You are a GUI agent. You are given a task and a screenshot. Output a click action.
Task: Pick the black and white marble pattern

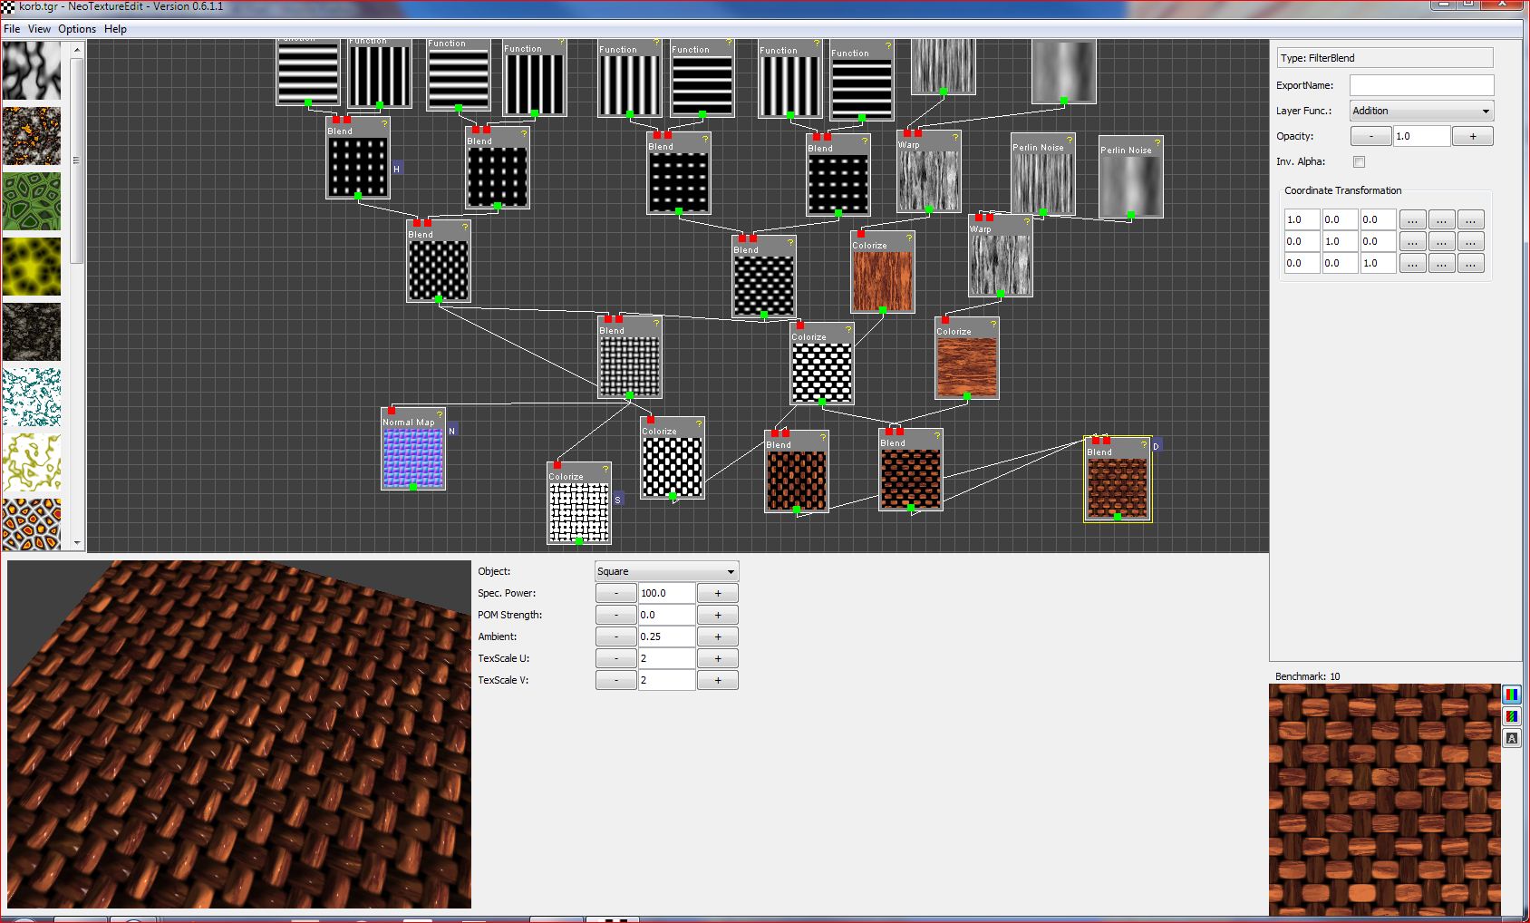point(32,70)
